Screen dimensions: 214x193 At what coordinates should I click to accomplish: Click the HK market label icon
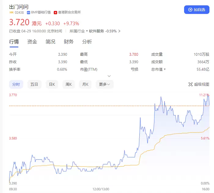(x=12, y=12)
